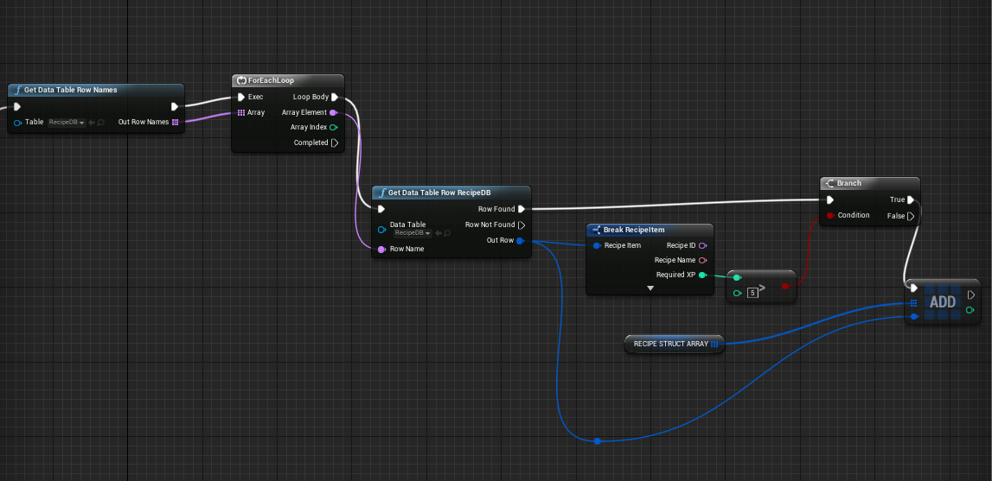
Task: Select the RECIPE STRUCT ARRAY variable node
Action: [x=674, y=344]
